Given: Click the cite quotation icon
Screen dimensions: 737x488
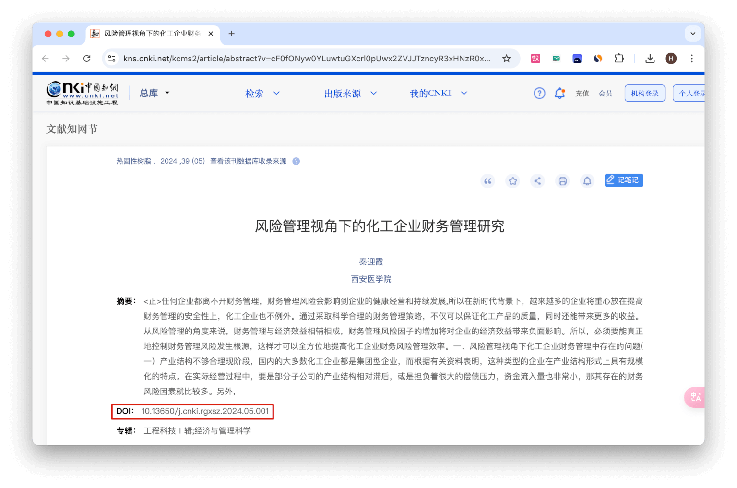Looking at the screenshot, I should pos(487,181).
